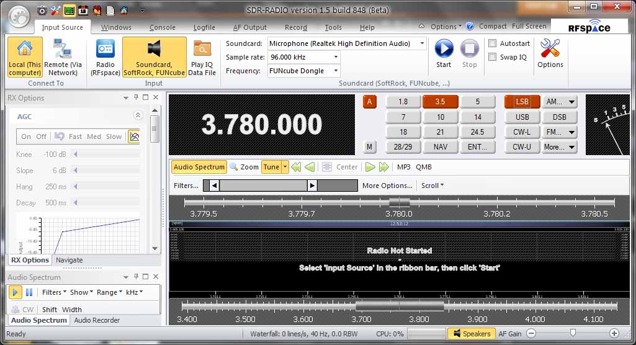636x345 pixels.
Task: Select the USB mode button
Action: [522, 117]
